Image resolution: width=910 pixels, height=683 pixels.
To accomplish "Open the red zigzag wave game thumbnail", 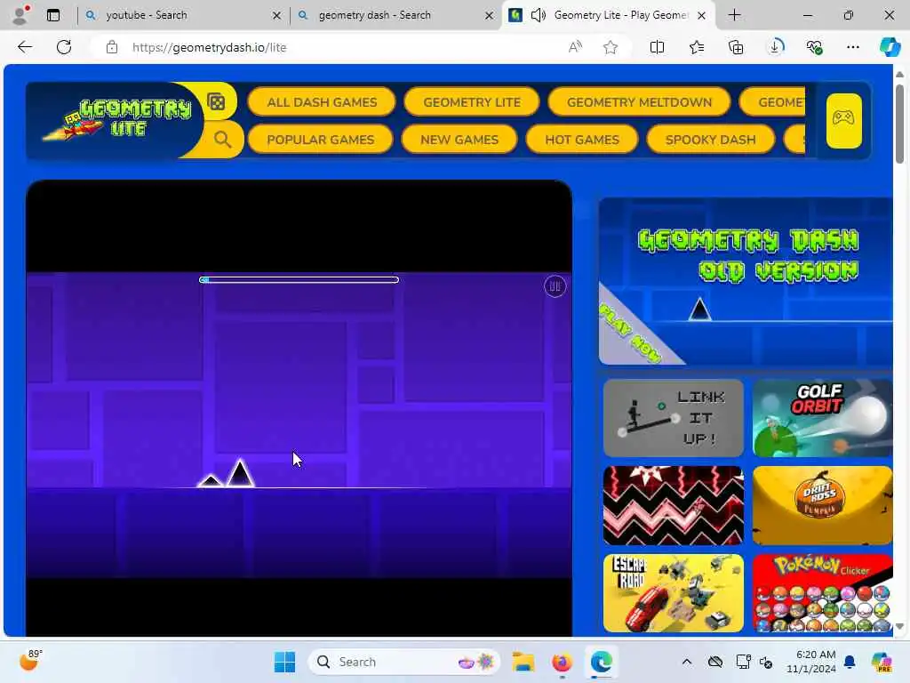I will click(674, 505).
